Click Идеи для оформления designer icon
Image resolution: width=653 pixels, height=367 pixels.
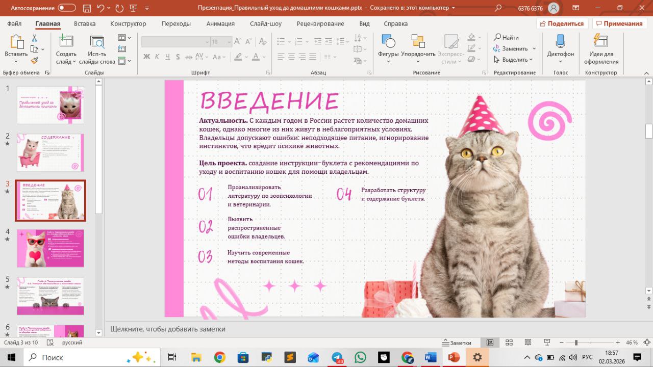601,41
